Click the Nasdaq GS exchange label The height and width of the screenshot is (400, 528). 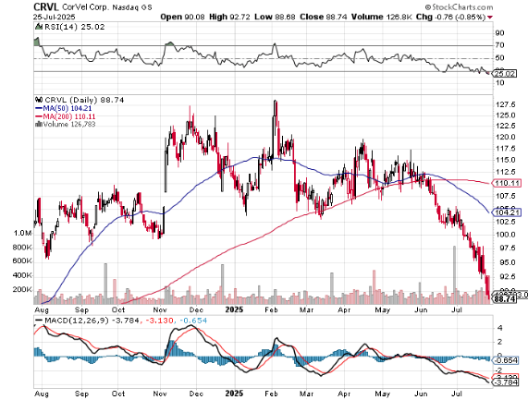tap(132, 7)
